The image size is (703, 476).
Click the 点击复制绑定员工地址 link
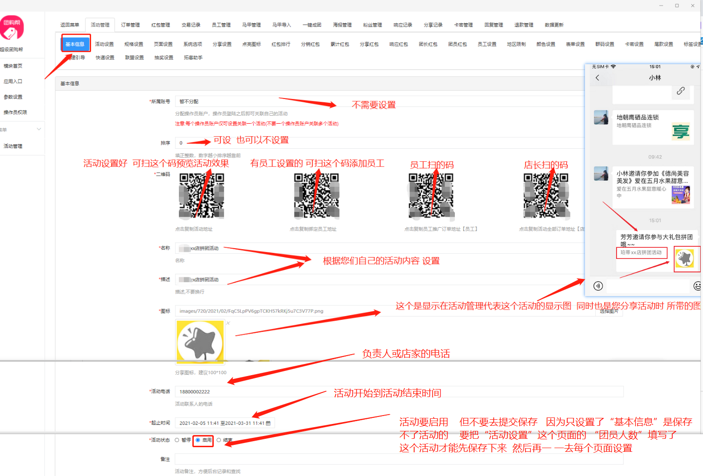pyautogui.click(x=313, y=229)
